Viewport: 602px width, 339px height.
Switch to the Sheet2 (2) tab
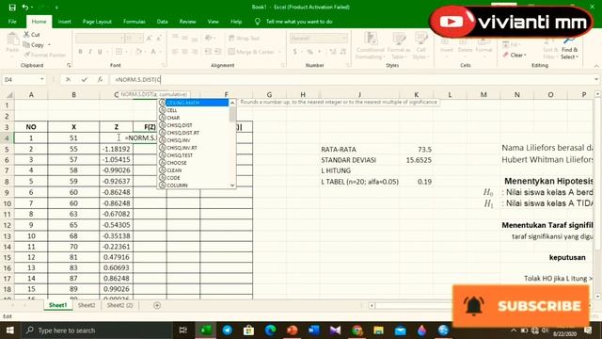[x=119, y=305]
